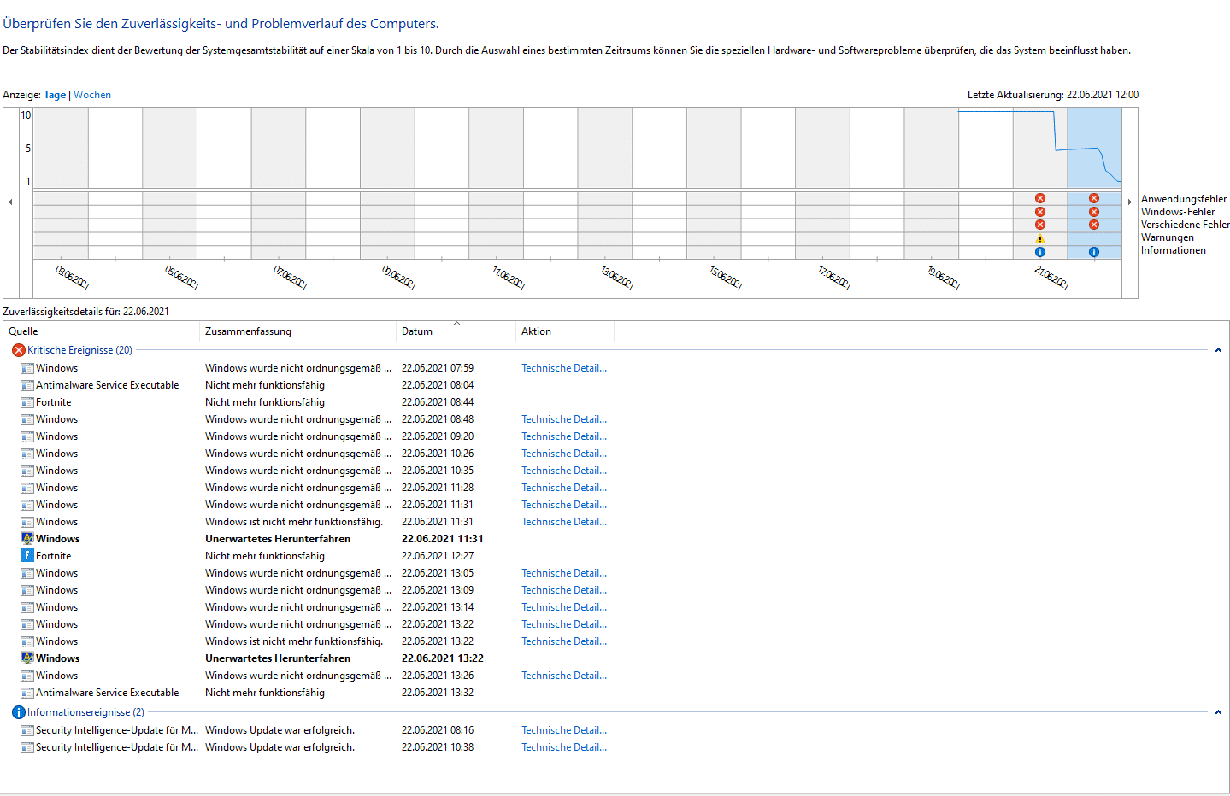The image size is (1230, 796).
Task: Collapse the Kritische Ereignisse group
Action: point(1218,350)
